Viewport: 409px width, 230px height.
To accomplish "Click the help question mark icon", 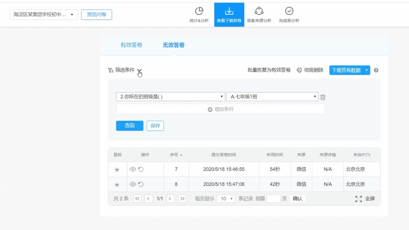I will coord(376,70).
